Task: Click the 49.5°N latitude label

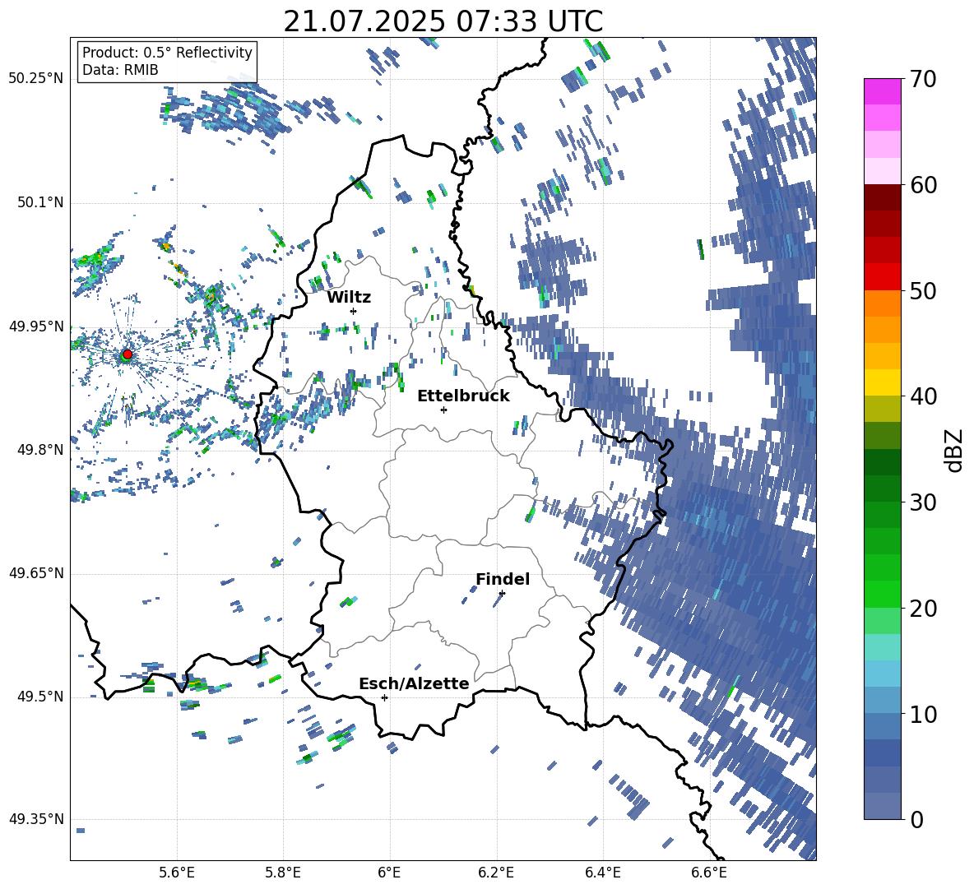Action: [x=39, y=697]
